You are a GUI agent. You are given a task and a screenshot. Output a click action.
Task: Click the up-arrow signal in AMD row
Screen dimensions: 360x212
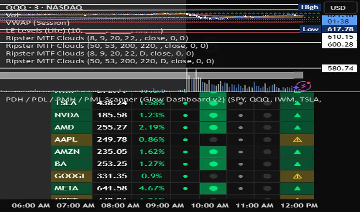pos(297,128)
